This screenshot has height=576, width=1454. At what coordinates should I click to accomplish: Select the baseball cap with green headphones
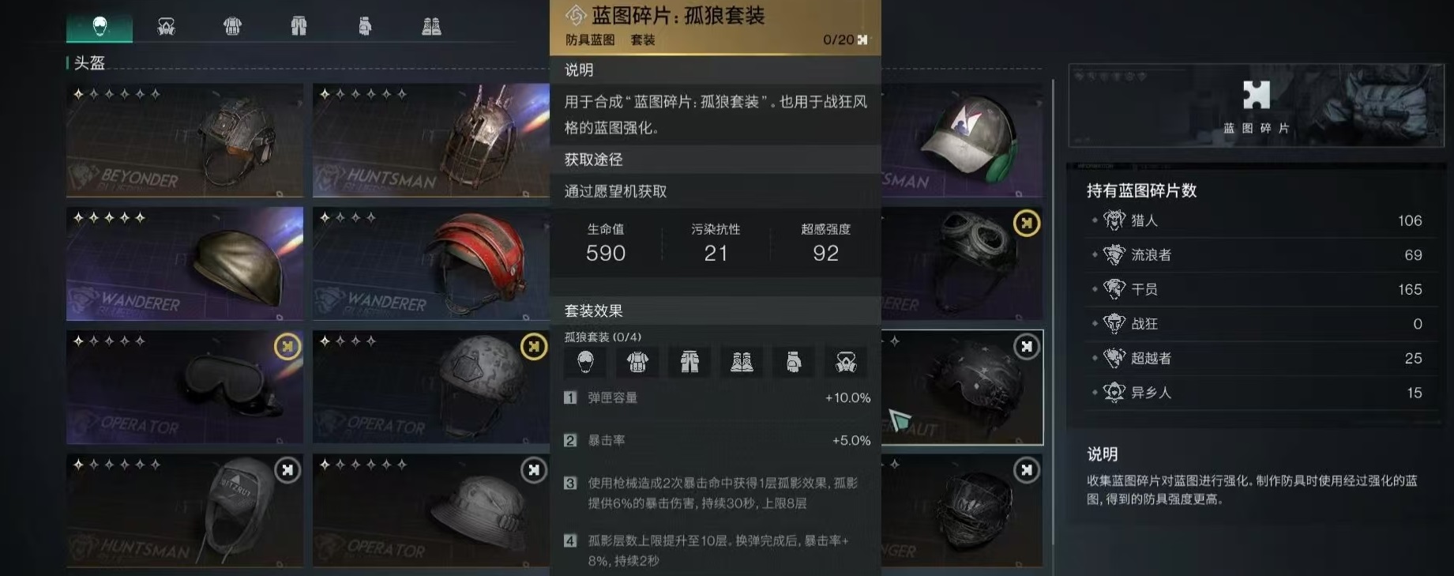[962, 141]
